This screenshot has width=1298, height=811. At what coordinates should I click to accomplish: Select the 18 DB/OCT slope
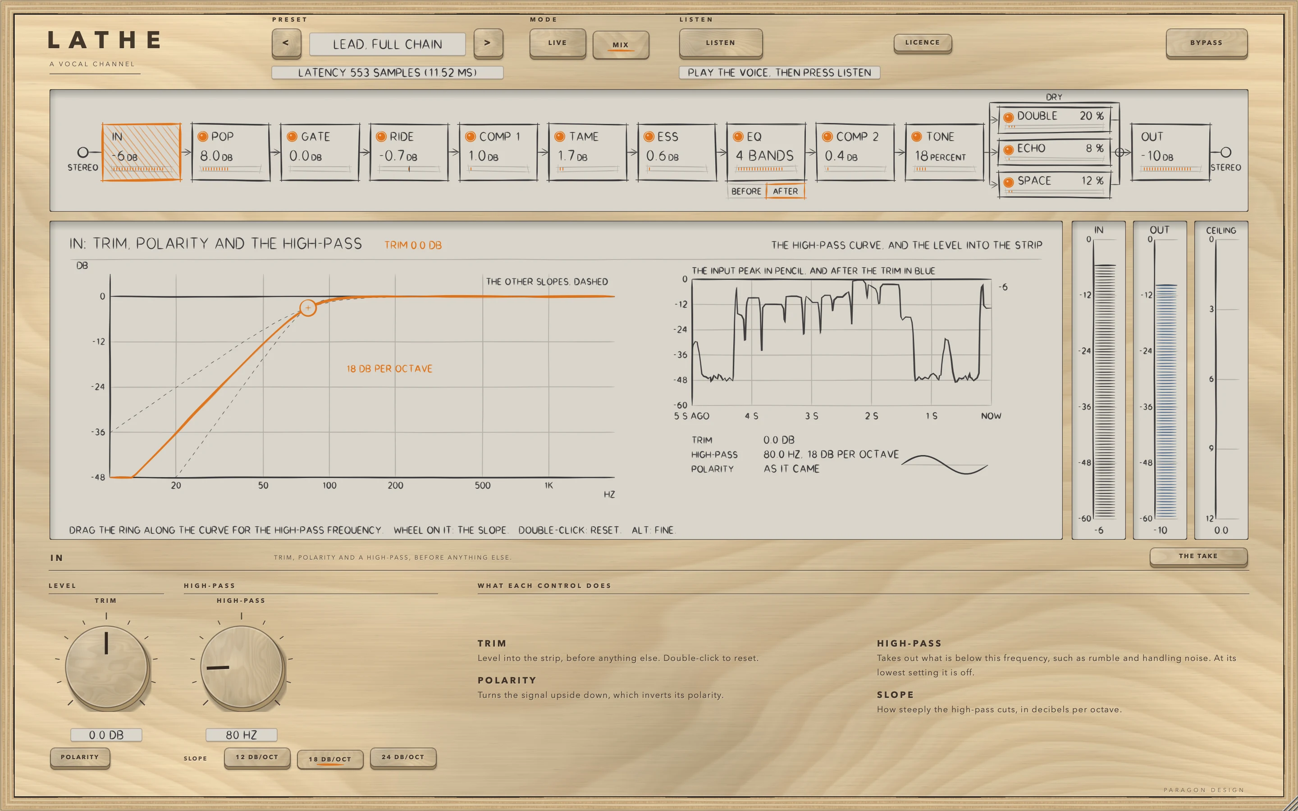pos(330,759)
